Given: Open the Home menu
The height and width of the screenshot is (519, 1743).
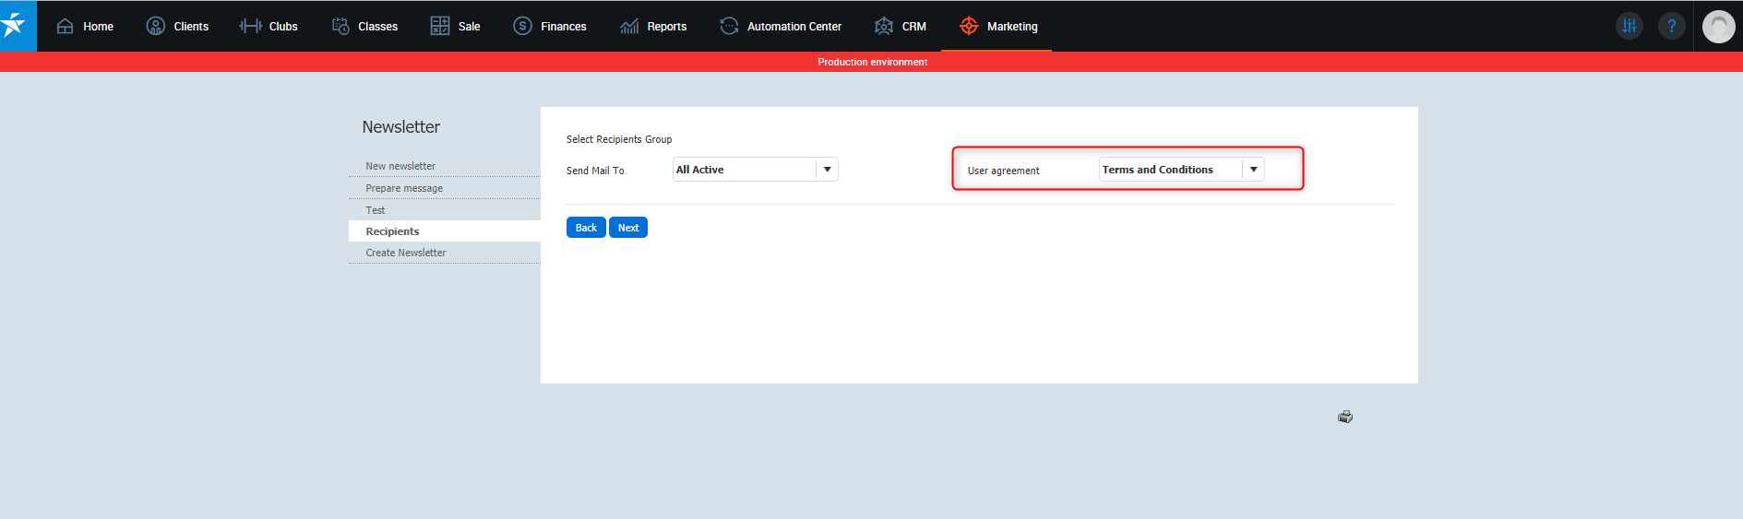Looking at the screenshot, I should 85,26.
